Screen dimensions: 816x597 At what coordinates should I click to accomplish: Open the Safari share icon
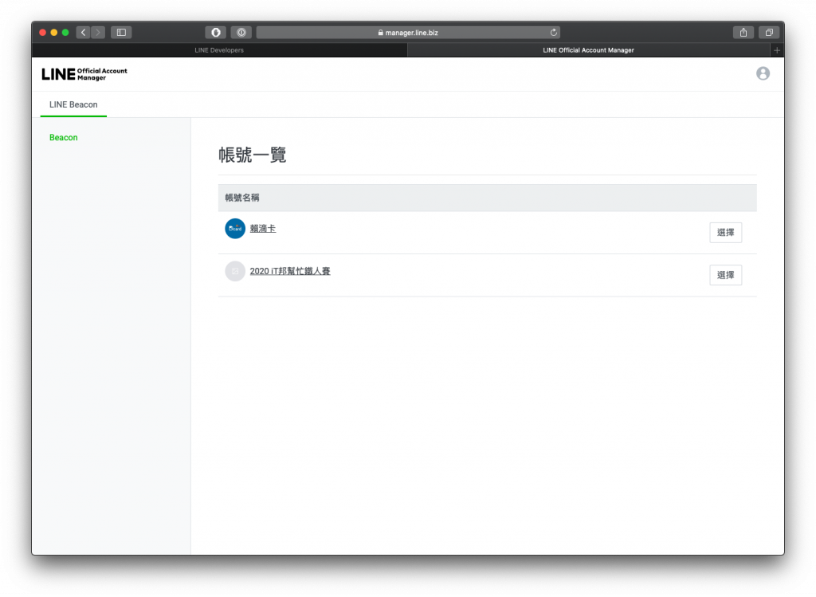(x=743, y=32)
